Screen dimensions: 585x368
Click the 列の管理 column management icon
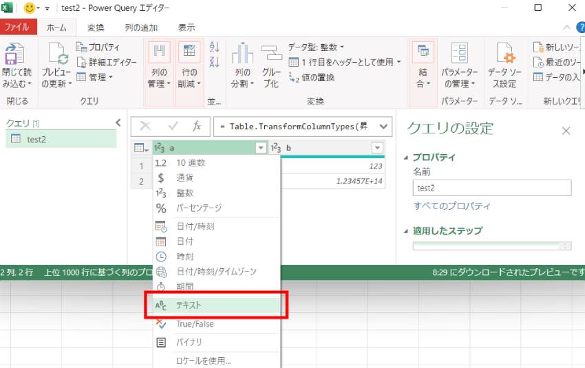point(159,52)
